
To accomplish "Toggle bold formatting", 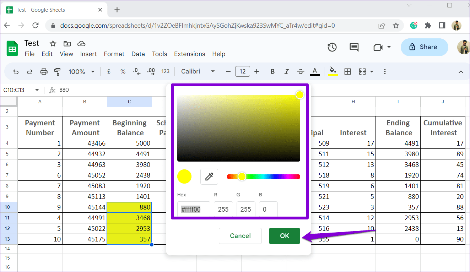I will click(x=272, y=72).
